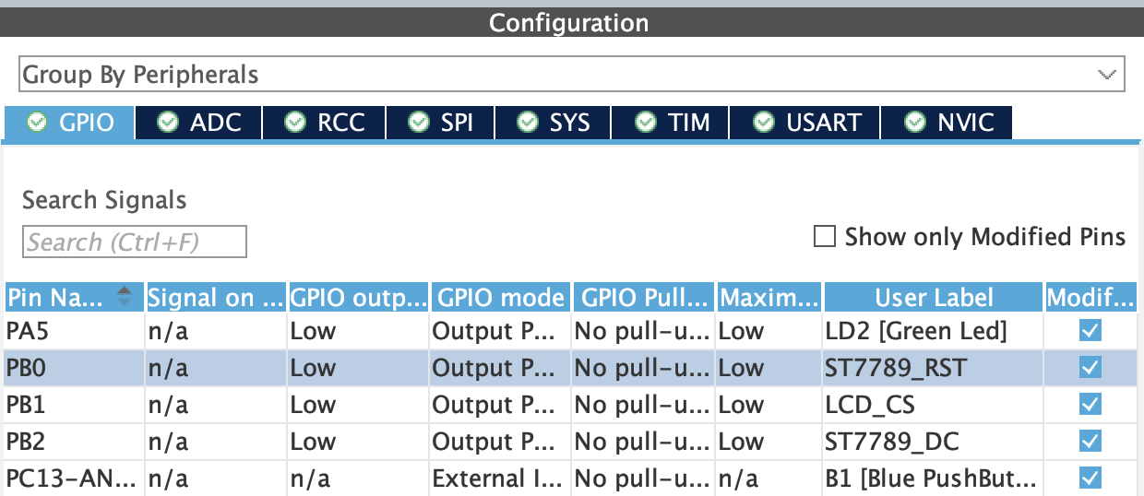Toggle Modified checkbox for PA5 row
Viewport: 1144px width, 496px height.
(x=1090, y=331)
